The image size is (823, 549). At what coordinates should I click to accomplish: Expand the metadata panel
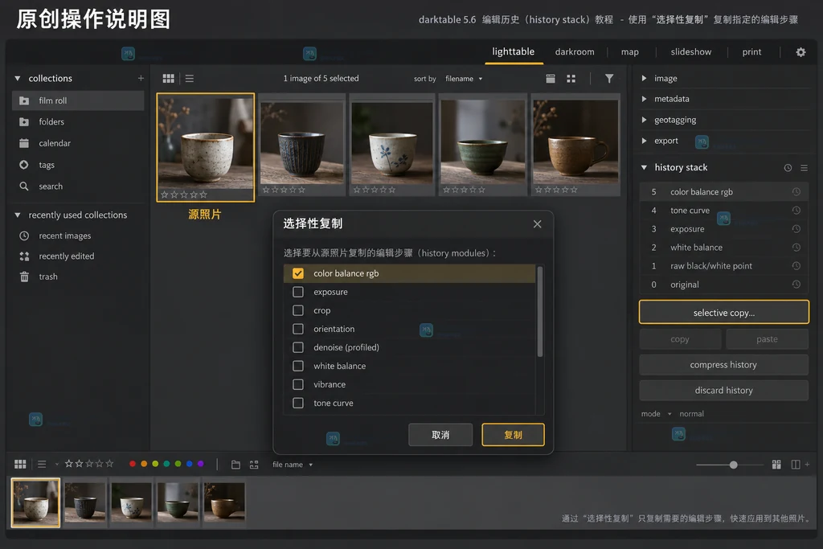point(644,99)
